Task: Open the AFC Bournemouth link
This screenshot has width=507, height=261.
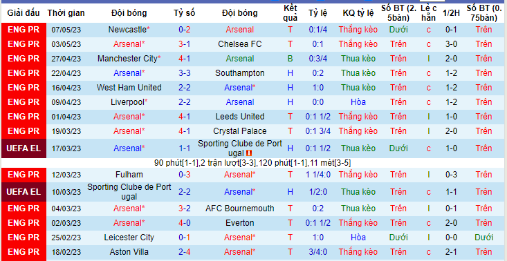Action: pos(240,209)
